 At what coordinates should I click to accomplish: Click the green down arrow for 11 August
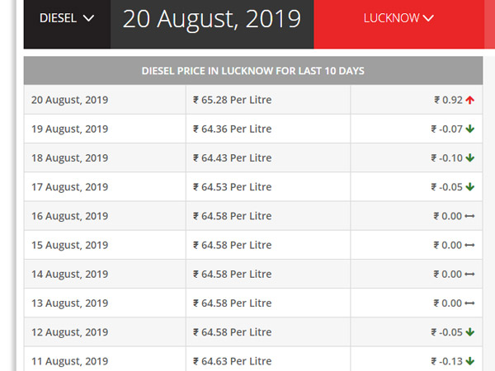(x=470, y=361)
